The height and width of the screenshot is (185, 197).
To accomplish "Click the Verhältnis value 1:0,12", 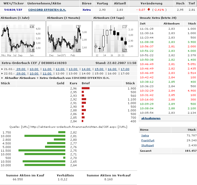I will tap(62, 179).
